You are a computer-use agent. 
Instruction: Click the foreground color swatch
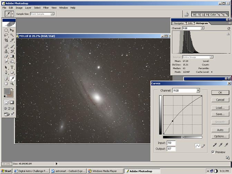7,91
